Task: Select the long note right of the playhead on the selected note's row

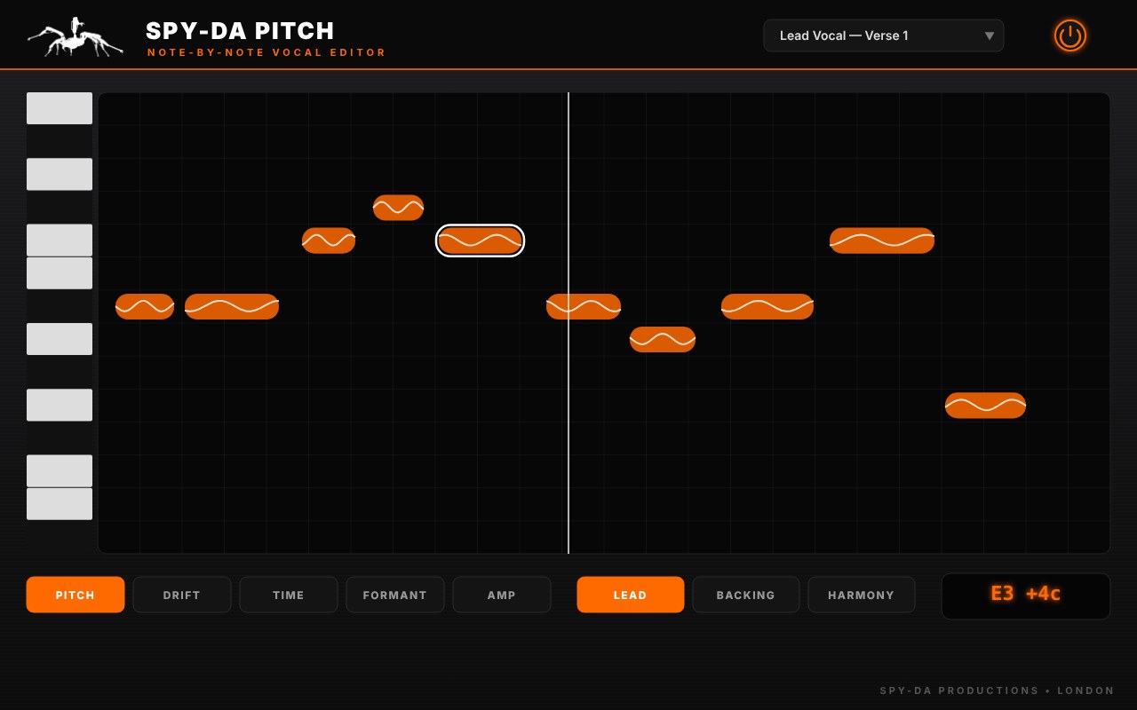Action: click(x=882, y=241)
